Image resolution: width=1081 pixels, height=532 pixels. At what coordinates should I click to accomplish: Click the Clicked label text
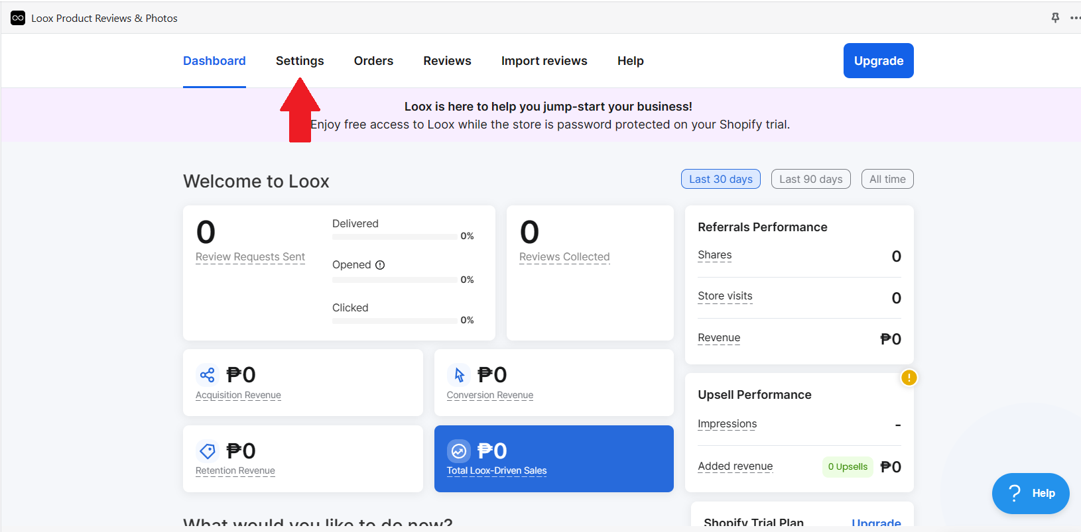tap(350, 308)
